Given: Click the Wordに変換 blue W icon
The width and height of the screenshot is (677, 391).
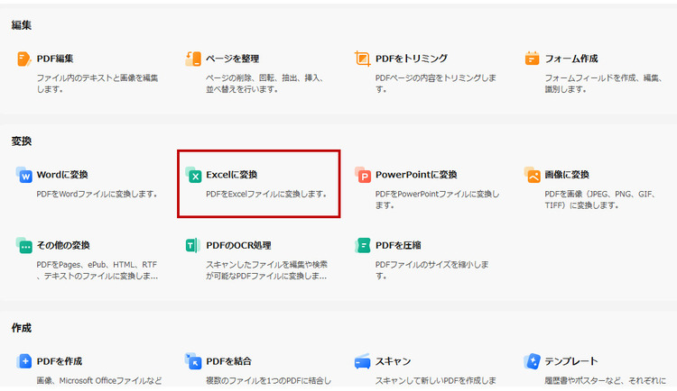Looking at the screenshot, I should click(x=23, y=175).
